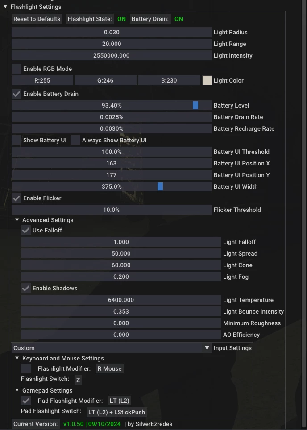Rebind the Flashlight Switch Z key
Viewport: 307px width, 430px height.
[x=78, y=380]
